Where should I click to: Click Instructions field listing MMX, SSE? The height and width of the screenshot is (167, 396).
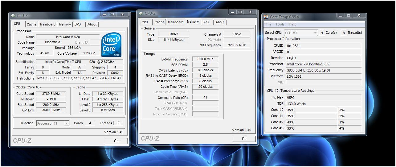coord(80,78)
